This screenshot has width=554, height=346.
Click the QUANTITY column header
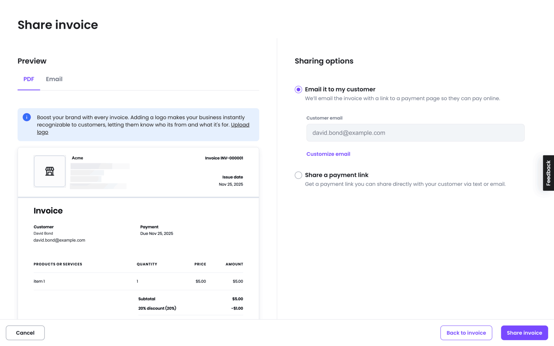coord(147,264)
